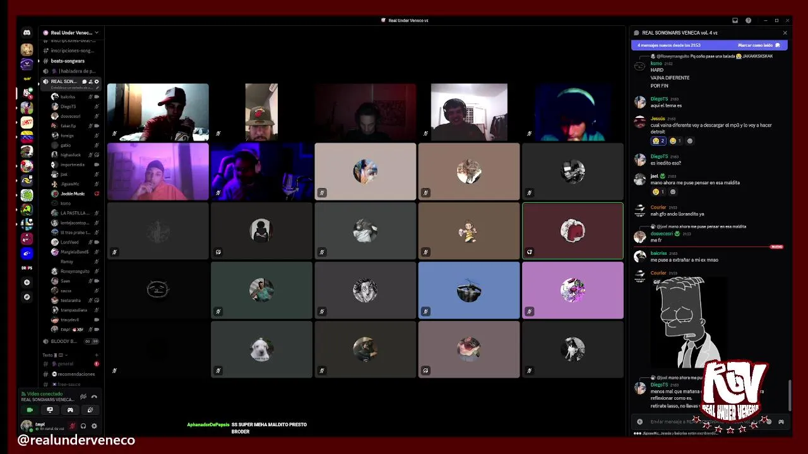The height and width of the screenshot is (454, 808).
Task: Focus tile with white dog avatar
Action: (261, 349)
